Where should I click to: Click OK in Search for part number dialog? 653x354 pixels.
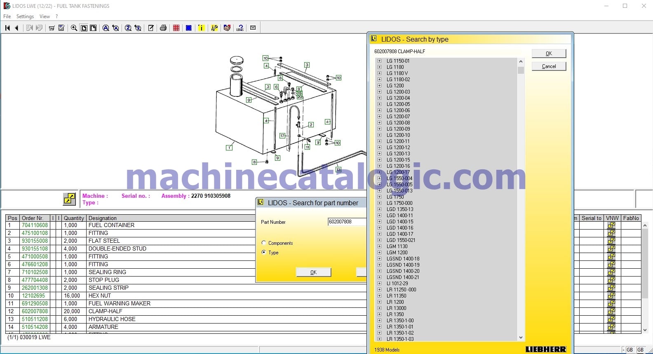313,272
